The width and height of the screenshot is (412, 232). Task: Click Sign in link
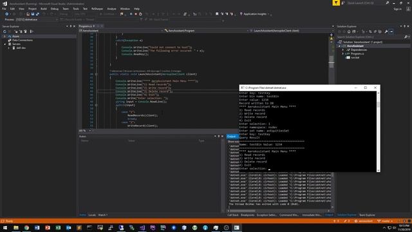(397, 8)
